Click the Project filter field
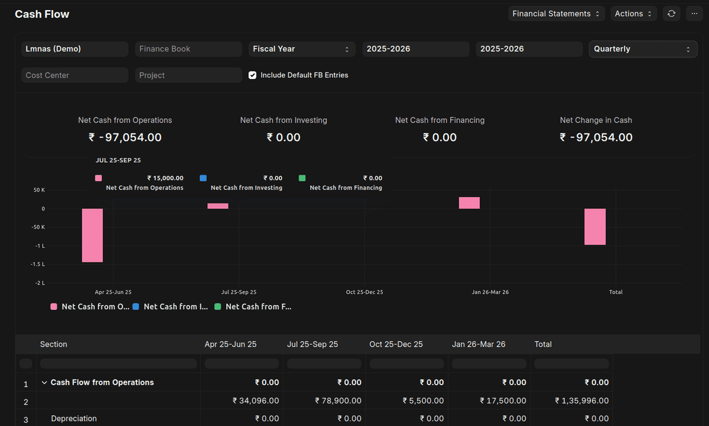This screenshot has width=709, height=426. pos(188,75)
